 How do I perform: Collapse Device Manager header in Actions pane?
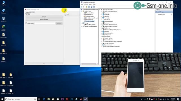click(172, 12)
